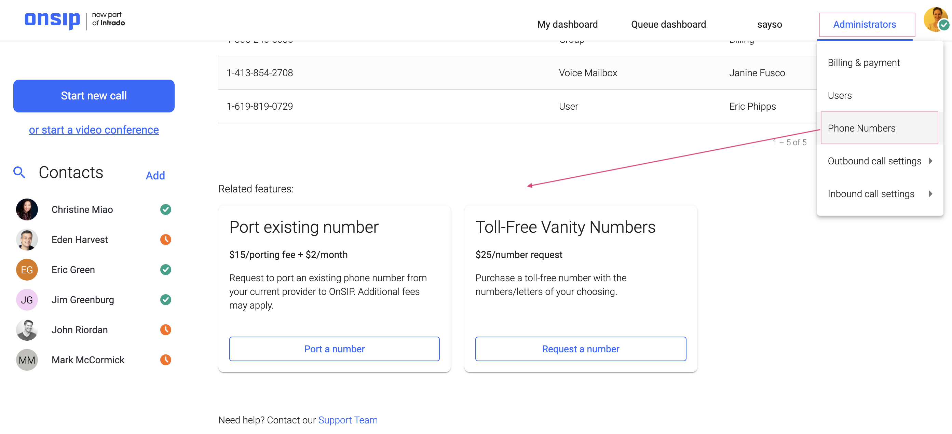The image size is (952, 434).
Task: Click Eric Green's green check status icon
Action: point(166,270)
